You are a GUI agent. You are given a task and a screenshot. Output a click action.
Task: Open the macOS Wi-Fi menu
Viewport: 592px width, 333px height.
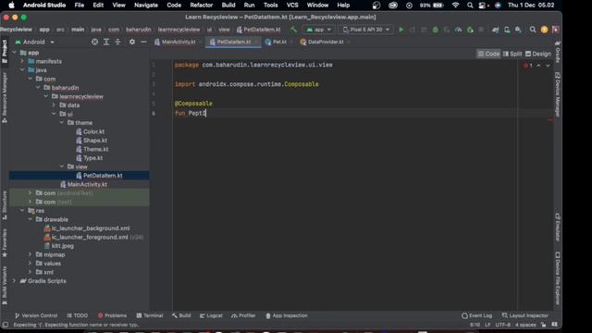click(456, 6)
